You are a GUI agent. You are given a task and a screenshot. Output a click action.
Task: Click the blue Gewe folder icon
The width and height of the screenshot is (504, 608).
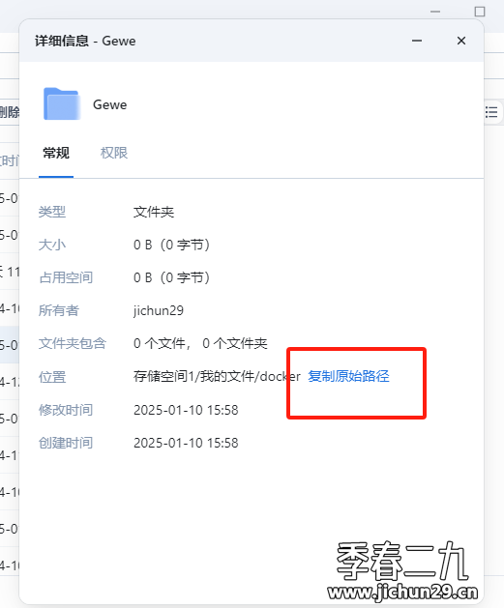pyautogui.click(x=61, y=104)
